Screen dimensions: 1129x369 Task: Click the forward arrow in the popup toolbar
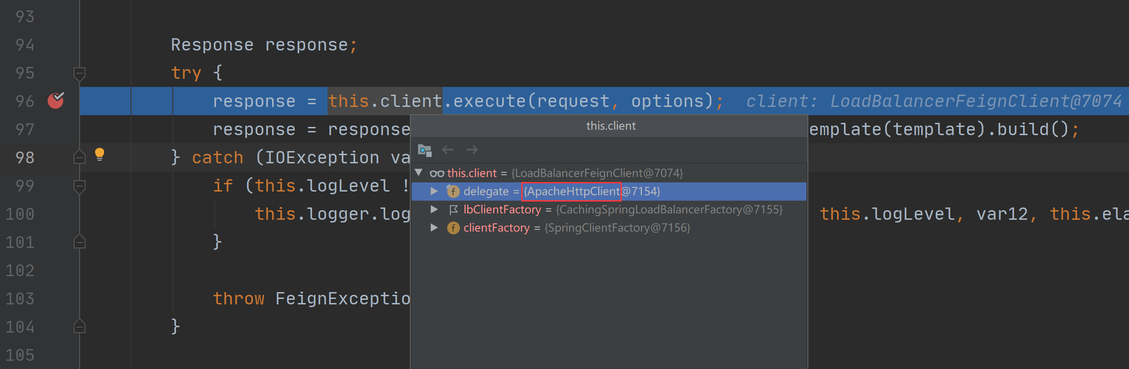click(x=472, y=150)
